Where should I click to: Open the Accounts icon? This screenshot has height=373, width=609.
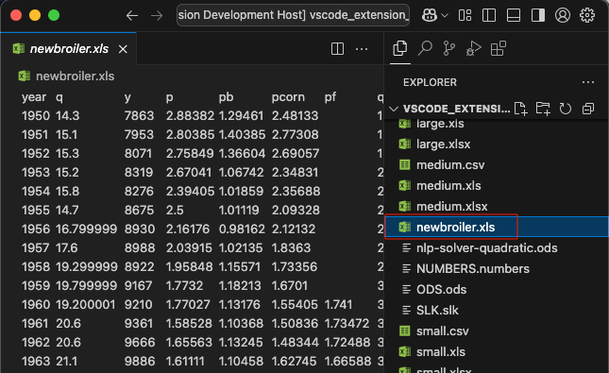coord(563,15)
